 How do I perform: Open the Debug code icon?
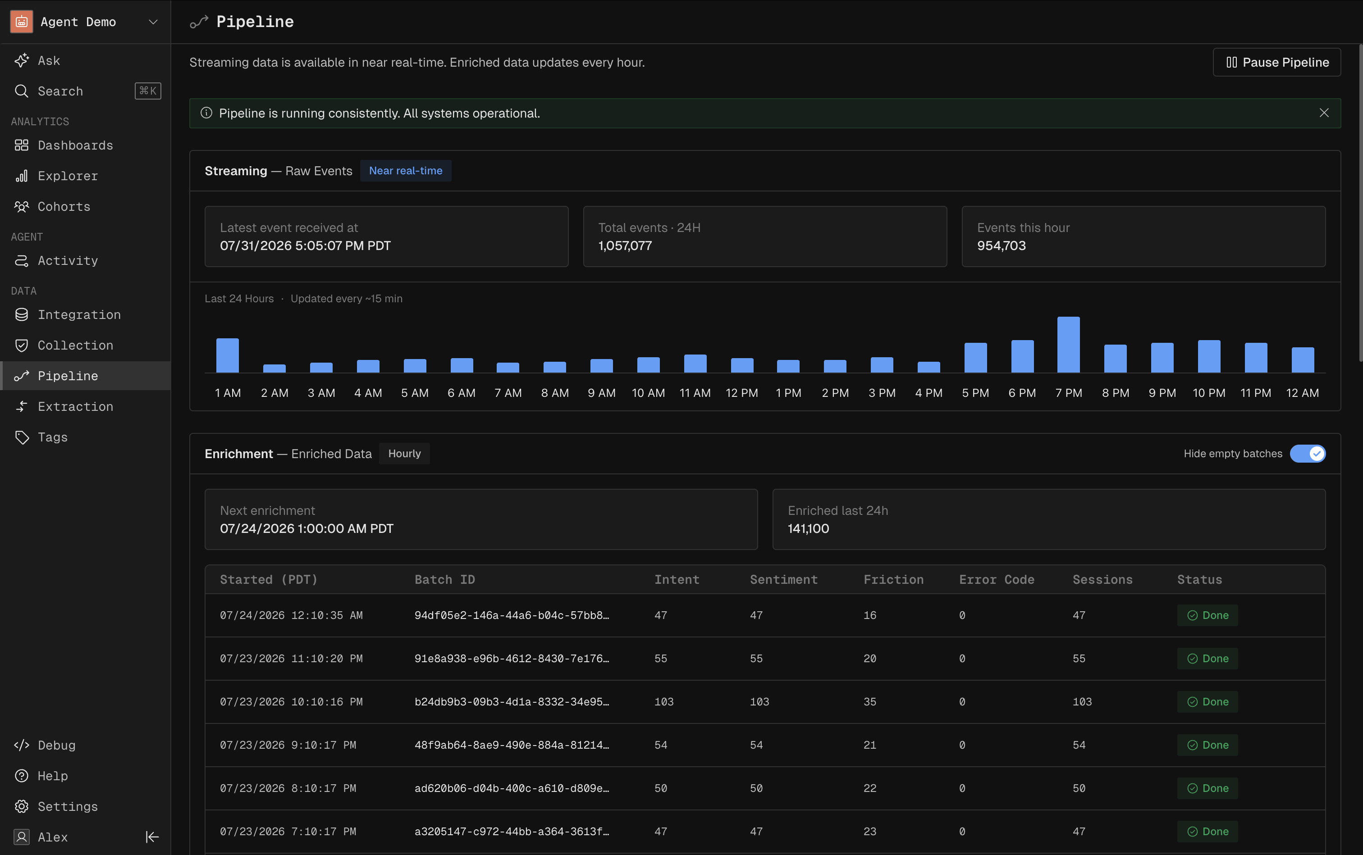point(22,745)
